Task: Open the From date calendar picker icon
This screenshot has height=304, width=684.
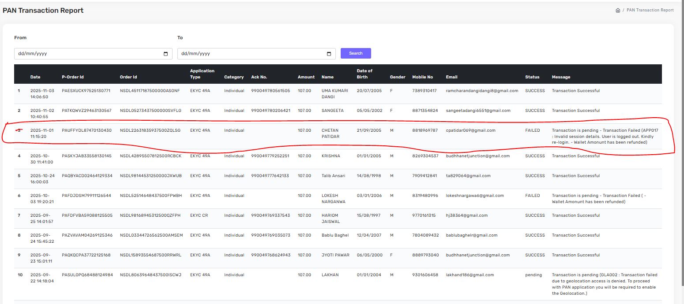Action: point(165,54)
